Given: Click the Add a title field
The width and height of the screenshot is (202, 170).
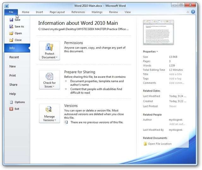Looking at the screenshot, I should click(175, 74).
